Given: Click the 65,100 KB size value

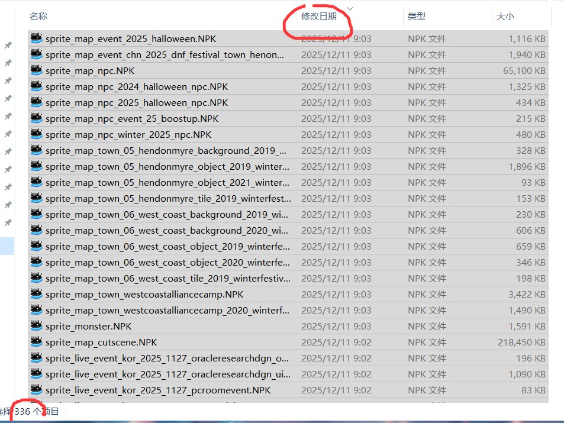Looking at the screenshot, I should click(x=524, y=70).
